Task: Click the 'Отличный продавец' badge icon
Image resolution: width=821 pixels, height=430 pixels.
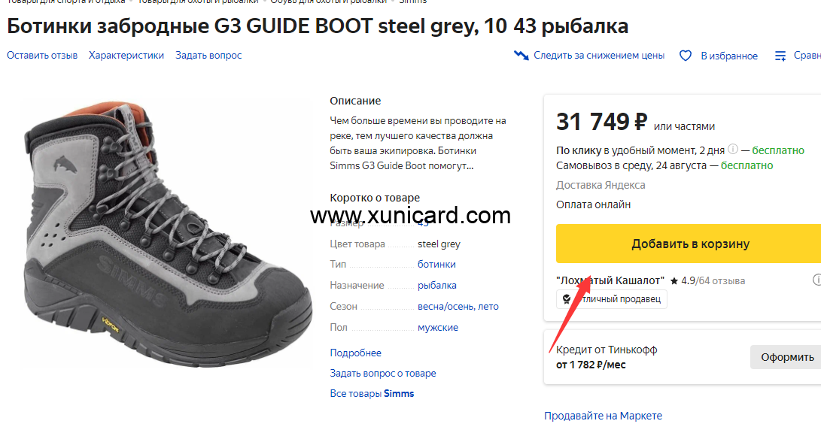Action: pos(567,299)
